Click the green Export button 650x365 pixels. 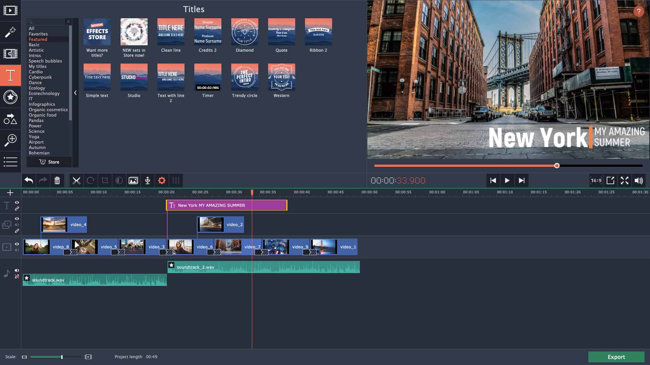click(x=616, y=357)
